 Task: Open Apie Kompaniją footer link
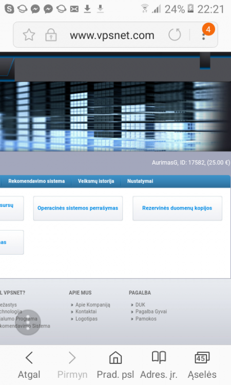(92, 305)
